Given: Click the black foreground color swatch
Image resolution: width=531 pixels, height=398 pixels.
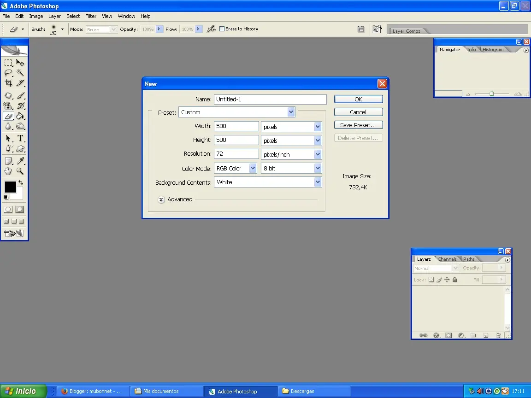Looking at the screenshot, I should pyautogui.click(x=10, y=187).
